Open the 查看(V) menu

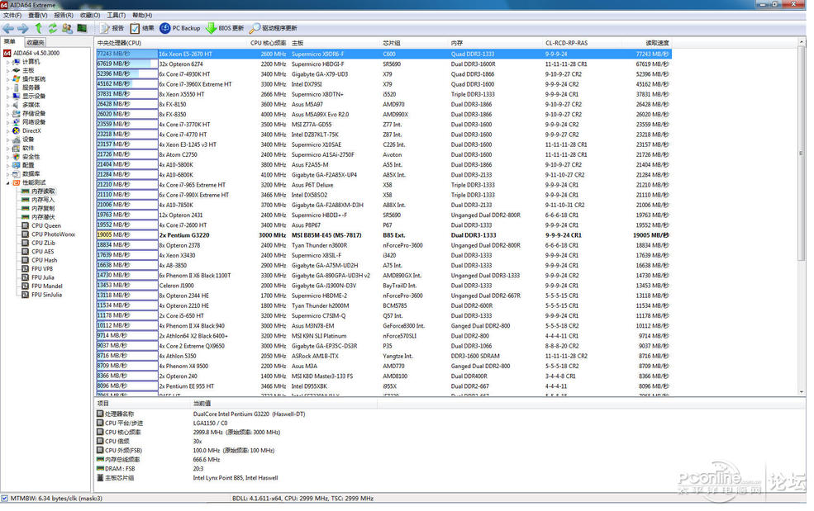(38, 15)
